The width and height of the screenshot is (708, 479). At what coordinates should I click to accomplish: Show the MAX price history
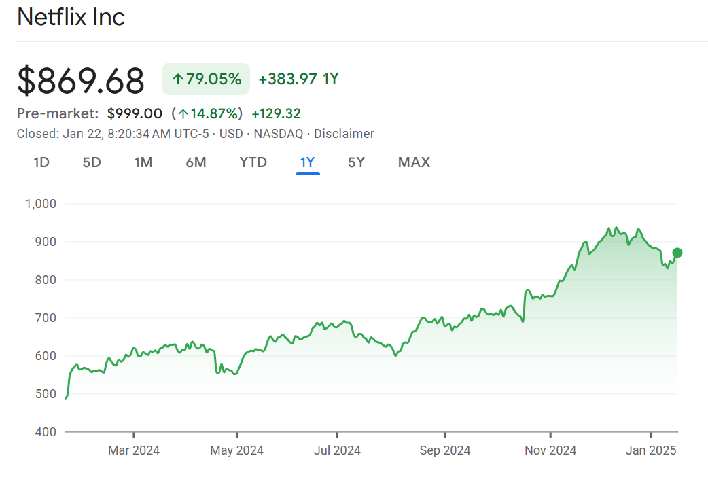[x=414, y=162]
